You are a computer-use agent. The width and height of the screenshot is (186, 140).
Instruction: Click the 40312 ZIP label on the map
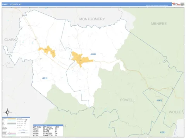pyautogui.click(x=45, y=78)
